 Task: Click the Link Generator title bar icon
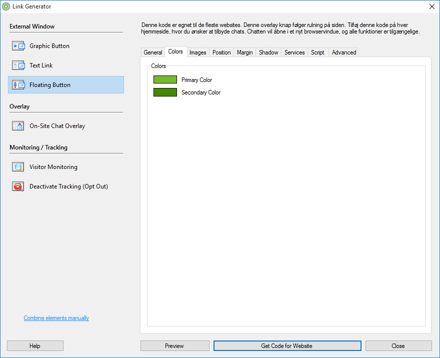tap(6, 6)
